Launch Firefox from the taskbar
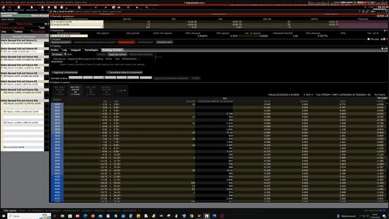Viewport: 389px width, 219px height. tap(93, 216)
